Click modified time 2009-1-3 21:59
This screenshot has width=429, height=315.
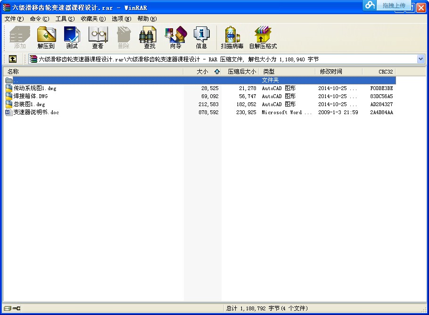338,112
